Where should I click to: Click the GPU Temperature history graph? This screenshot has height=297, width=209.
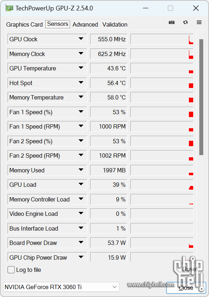tap(162, 68)
